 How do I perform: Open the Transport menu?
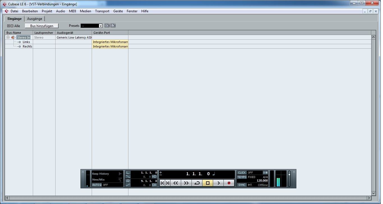[x=102, y=11]
